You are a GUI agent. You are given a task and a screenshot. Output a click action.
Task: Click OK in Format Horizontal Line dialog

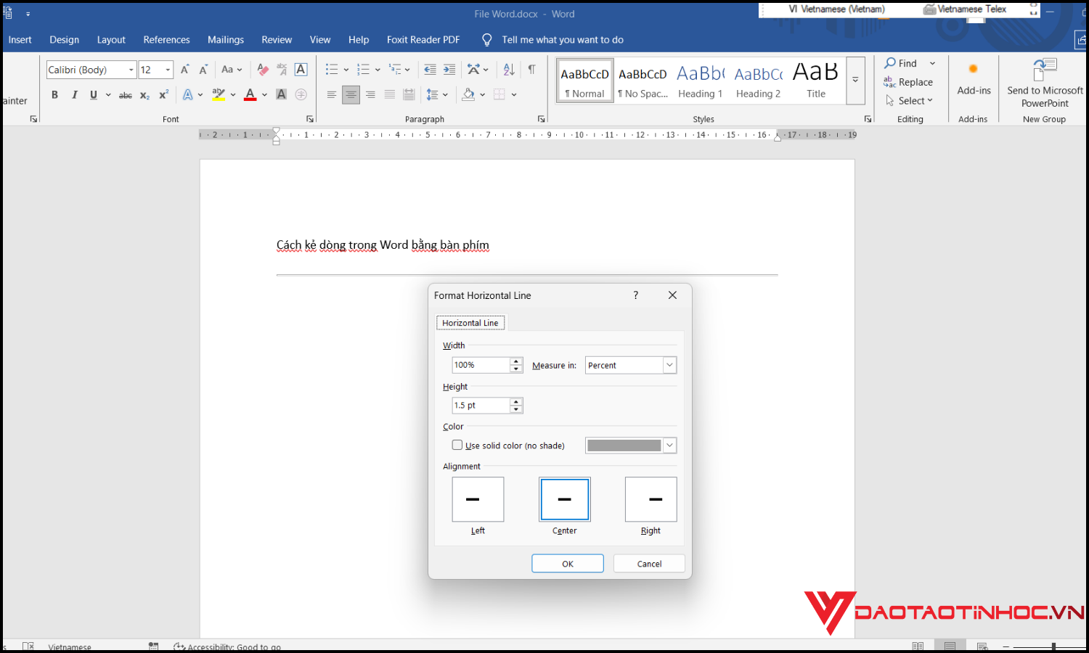tap(568, 564)
